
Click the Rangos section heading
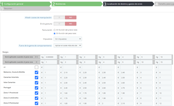5,52
